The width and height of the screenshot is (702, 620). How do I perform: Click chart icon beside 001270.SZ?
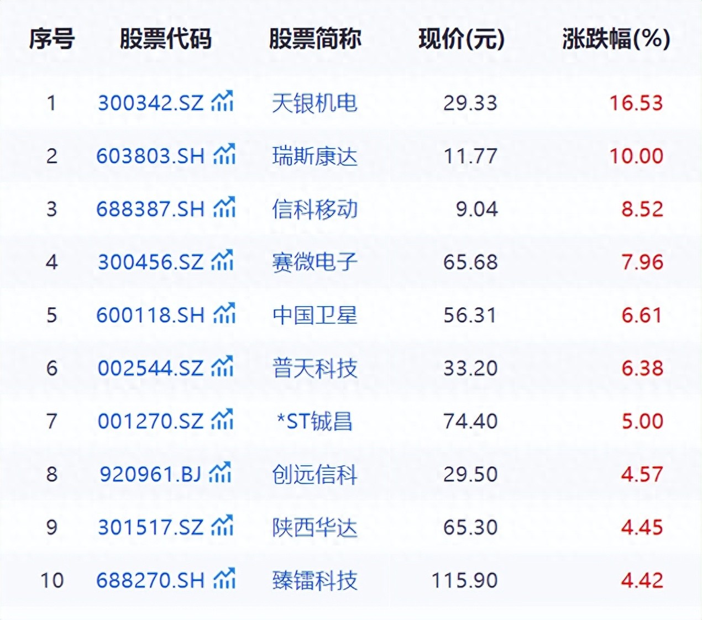(222, 420)
